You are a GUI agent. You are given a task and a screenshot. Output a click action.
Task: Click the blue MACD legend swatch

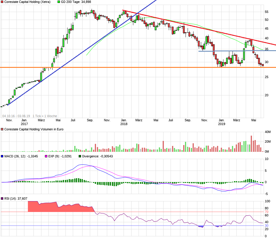[x=2, y=156]
